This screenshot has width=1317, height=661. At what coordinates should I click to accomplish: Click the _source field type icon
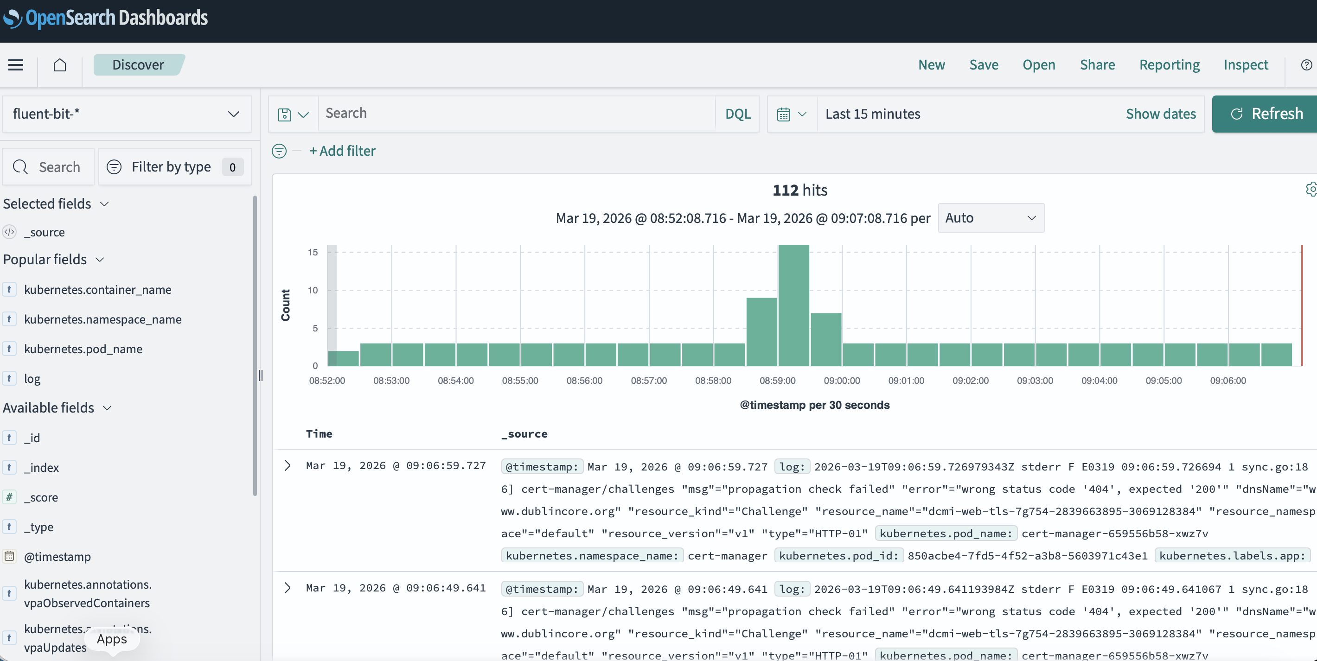coord(9,232)
